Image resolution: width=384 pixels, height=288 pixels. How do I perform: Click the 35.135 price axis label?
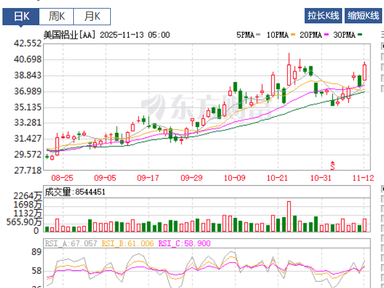pyautogui.click(x=28, y=107)
